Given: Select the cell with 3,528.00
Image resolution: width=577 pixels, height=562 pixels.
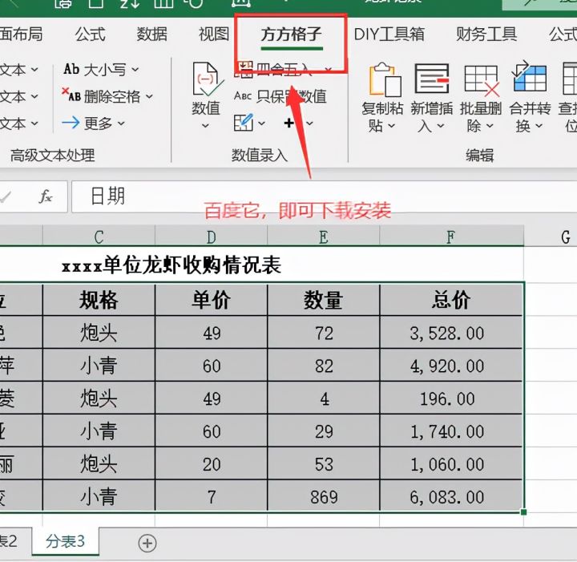Looking at the screenshot, I should (x=451, y=333).
